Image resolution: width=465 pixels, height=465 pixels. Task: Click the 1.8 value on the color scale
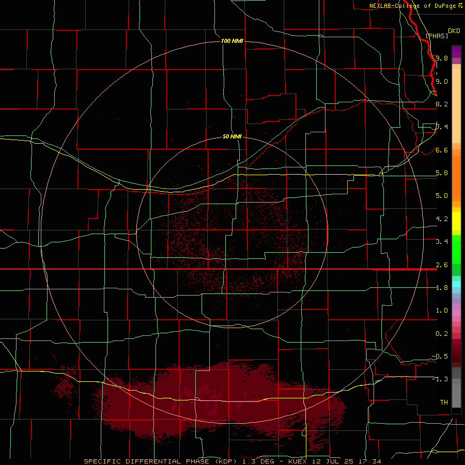(x=442, y=288)
